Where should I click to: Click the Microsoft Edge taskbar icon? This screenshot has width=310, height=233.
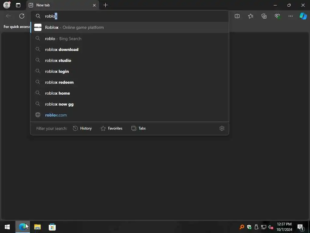coord(22,227)
